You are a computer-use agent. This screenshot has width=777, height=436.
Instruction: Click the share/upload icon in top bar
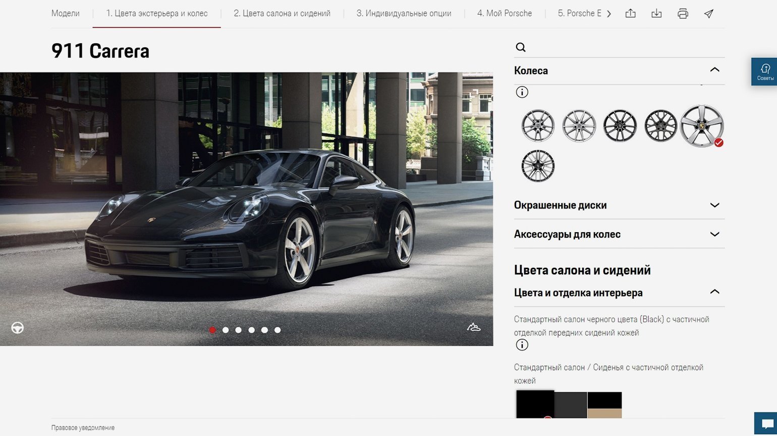pyautogui.click(x=630, y=14)
